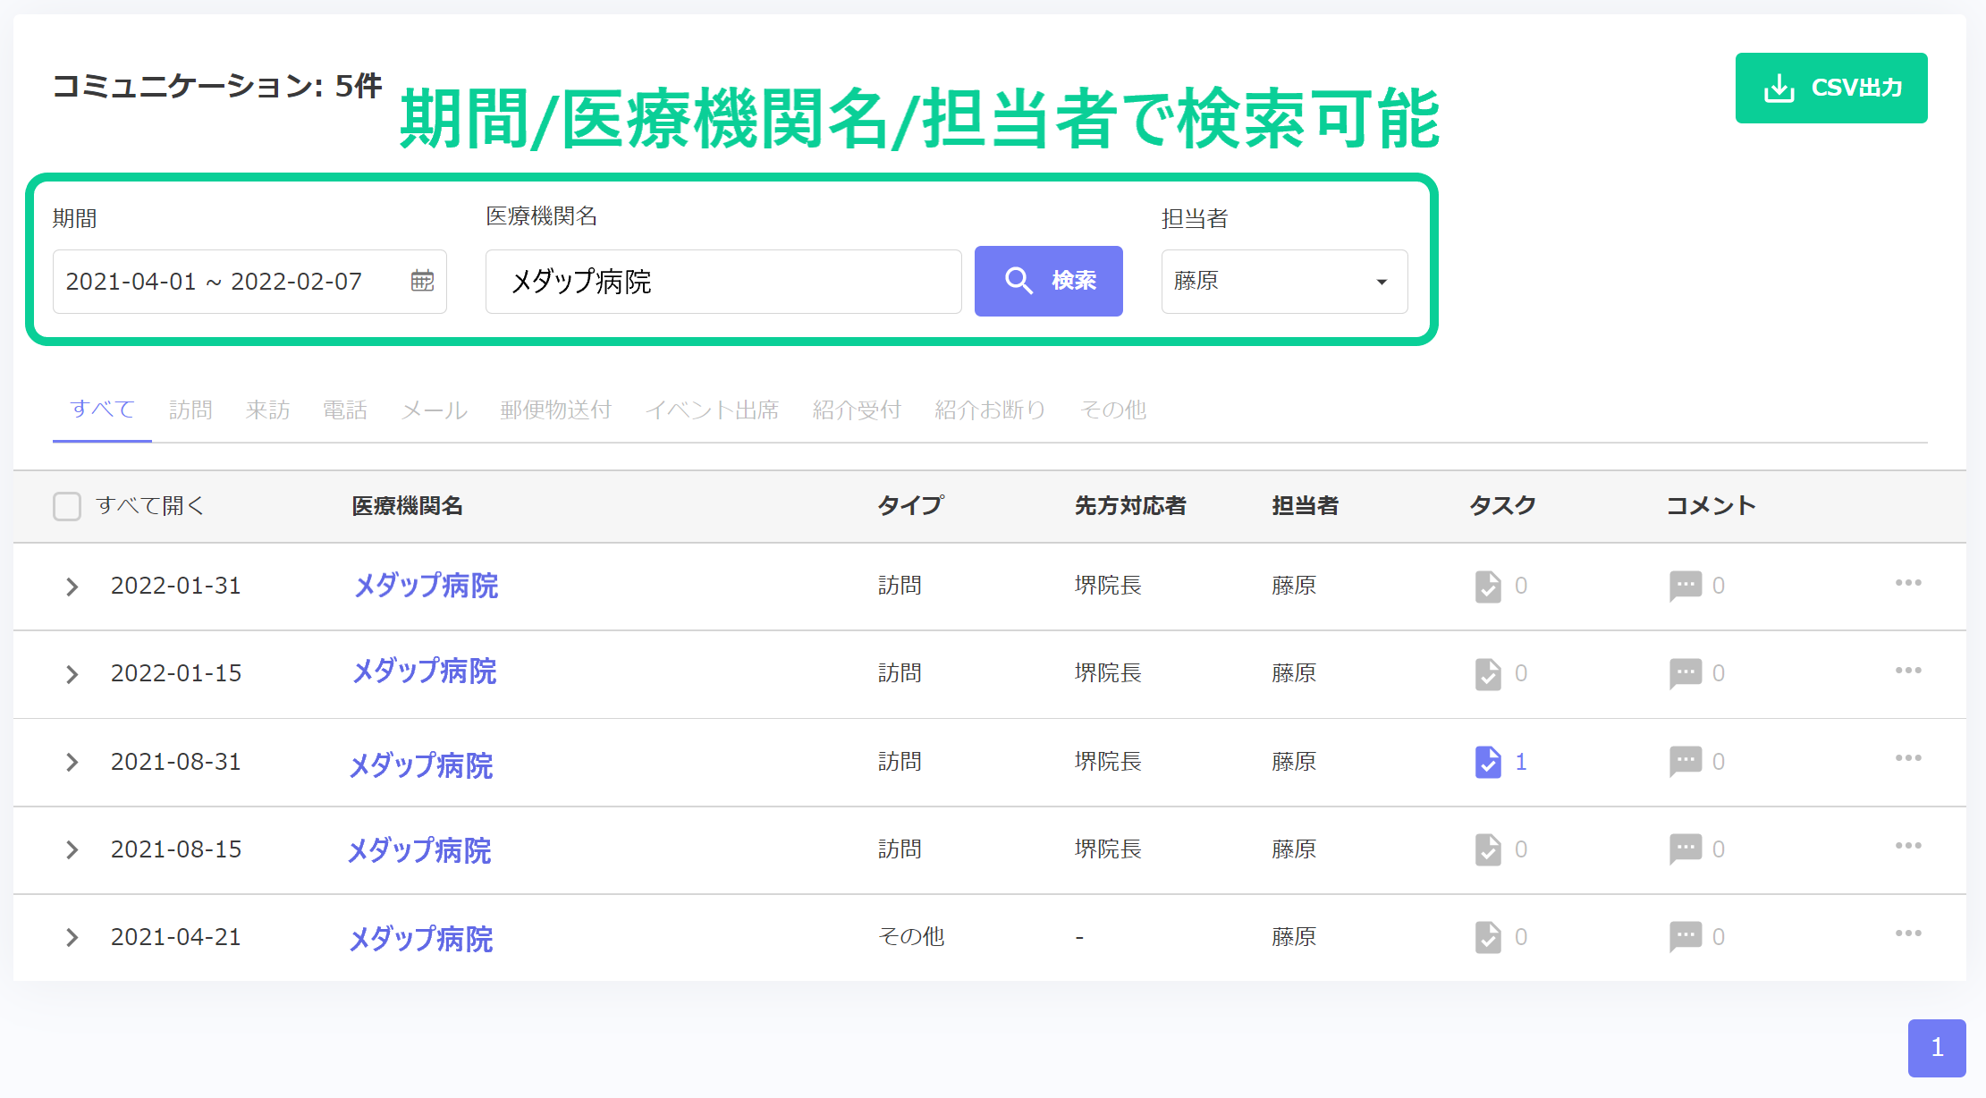The height and width of the screenshot is (1098, 1986).
Task: Open comment bubble for 2021-08-31 row
Action: 1686,762
